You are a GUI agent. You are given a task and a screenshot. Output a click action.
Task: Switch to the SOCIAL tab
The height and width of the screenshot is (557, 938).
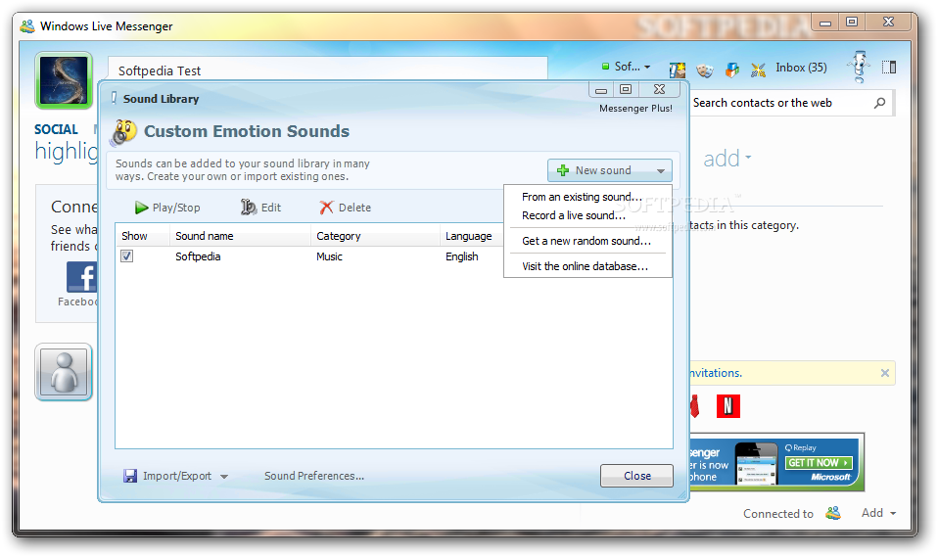56,129
